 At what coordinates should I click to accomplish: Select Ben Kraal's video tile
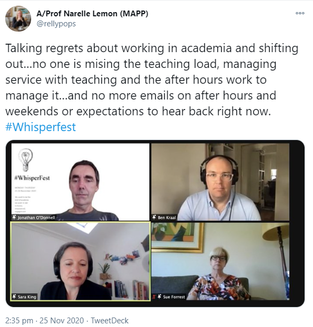tap(221, 182)
